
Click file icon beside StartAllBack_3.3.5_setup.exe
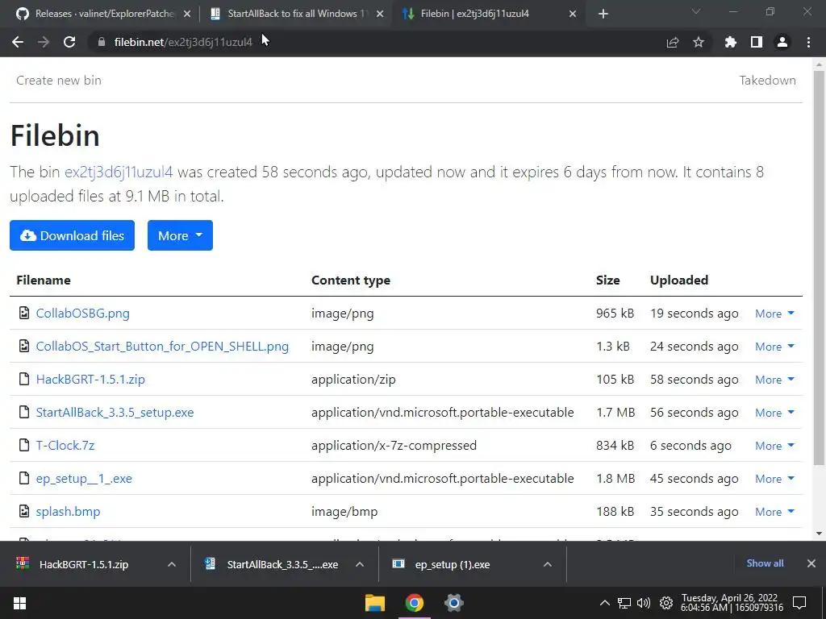(24, 412)
